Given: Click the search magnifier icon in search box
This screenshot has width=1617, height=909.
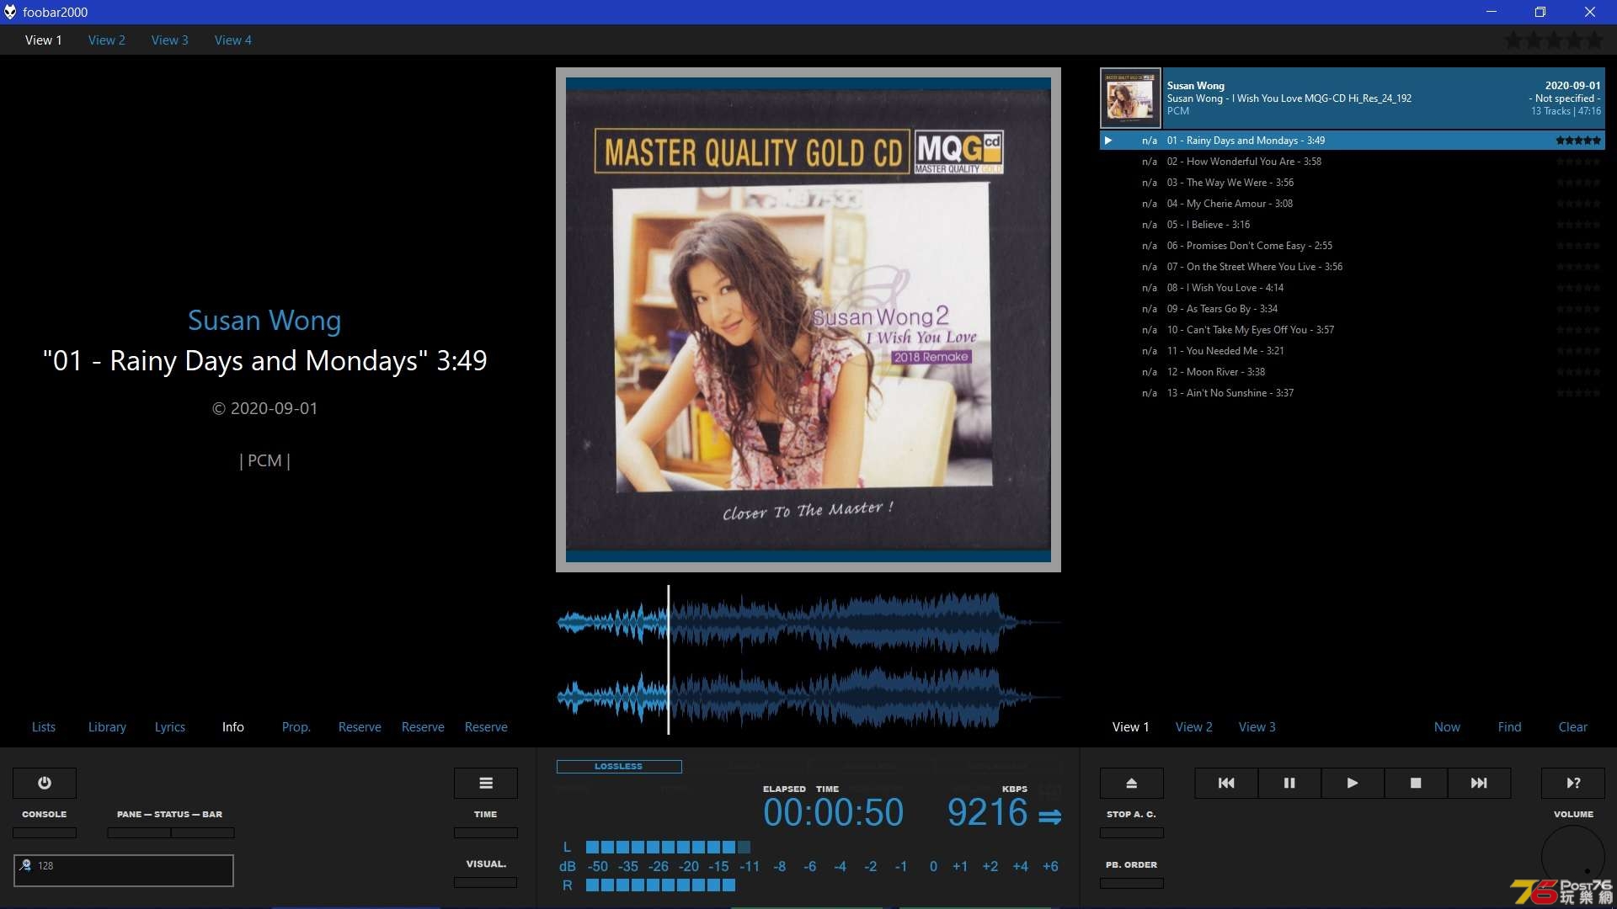Looking at the screenshot, I should [25, 865].
